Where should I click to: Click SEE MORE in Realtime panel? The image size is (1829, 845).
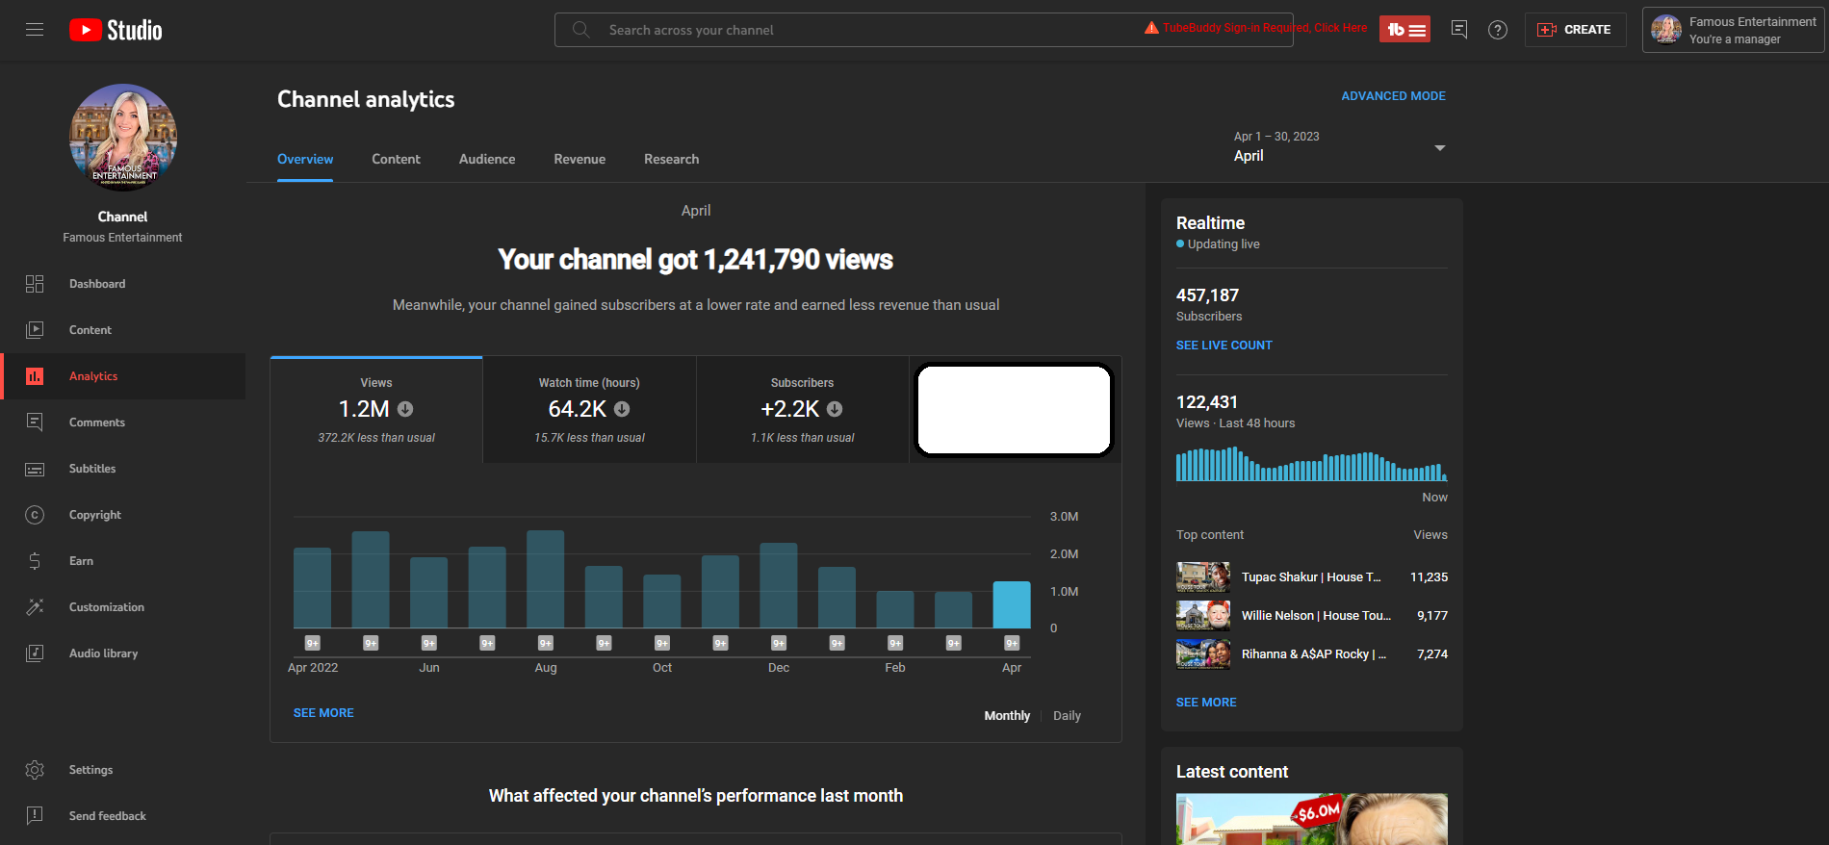(x=1206, y=703)
